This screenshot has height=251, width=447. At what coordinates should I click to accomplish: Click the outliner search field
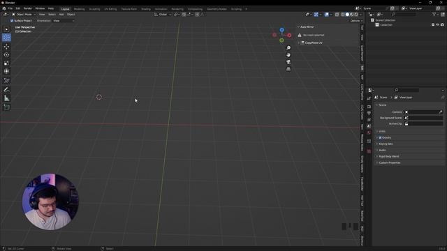404,14
